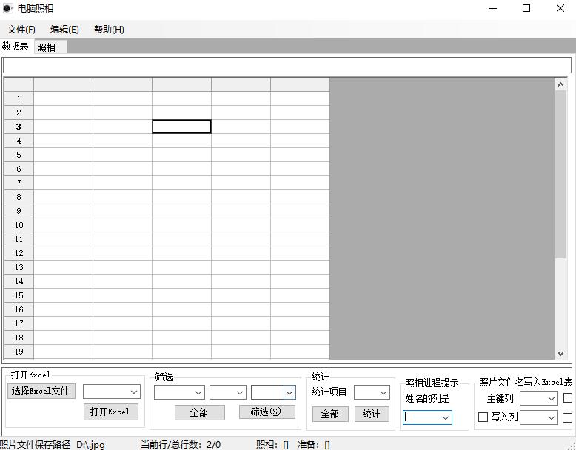The height and width of the screenshot is (450, 576).
Task: Select row header 10
Action: [19, 225]
